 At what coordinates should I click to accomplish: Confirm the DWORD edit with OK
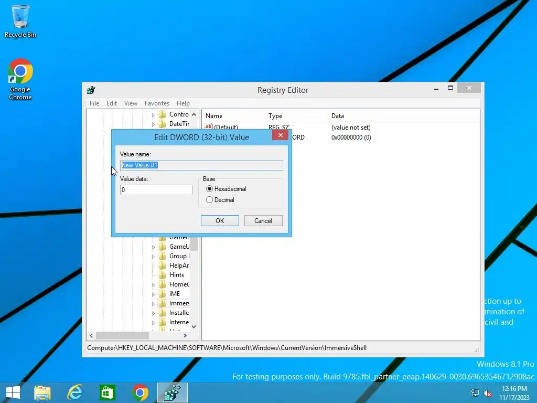pyautogui.click(x=220, y=221)
